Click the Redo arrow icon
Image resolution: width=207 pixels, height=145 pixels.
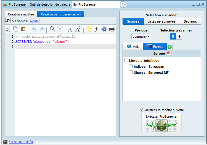click(x=42, y=29)
